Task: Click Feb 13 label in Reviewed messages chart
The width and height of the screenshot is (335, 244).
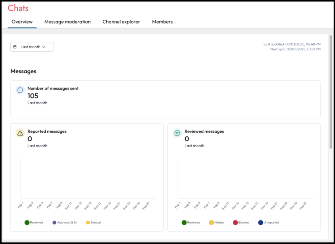Action: tap(235, 206)
